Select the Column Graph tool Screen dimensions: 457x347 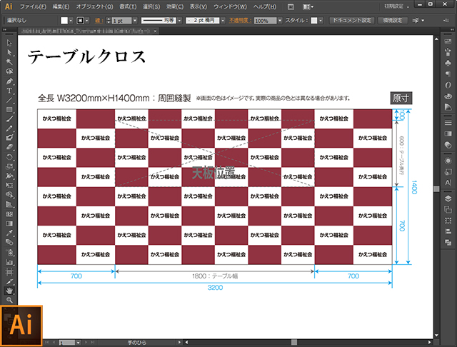[x=9, y=262]
